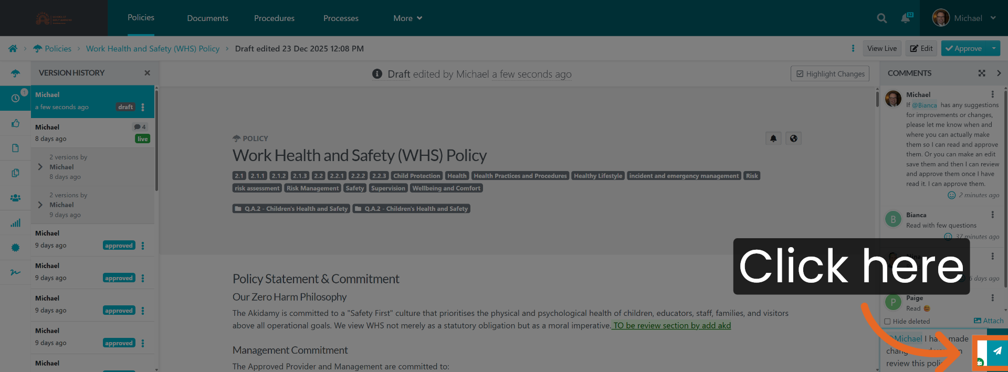Expand the comments panel to fullscreen
The image size is (1008, 372).
(x=981, y=73)
